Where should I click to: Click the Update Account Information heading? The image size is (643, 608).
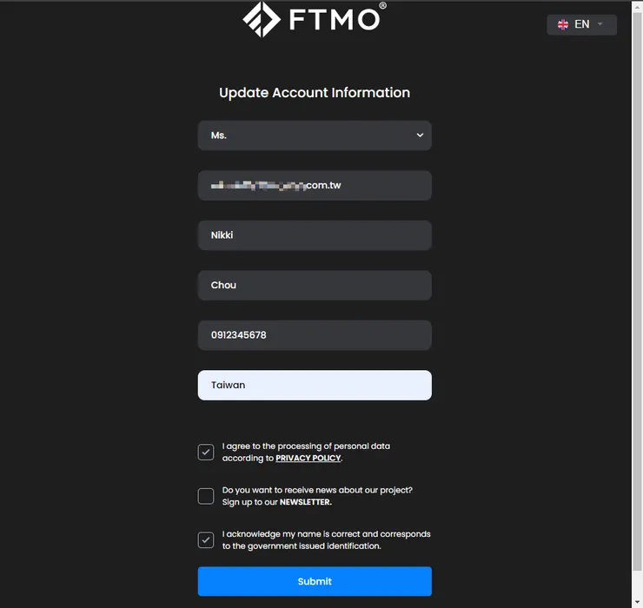pyautogui.click(x=315, y=93)
